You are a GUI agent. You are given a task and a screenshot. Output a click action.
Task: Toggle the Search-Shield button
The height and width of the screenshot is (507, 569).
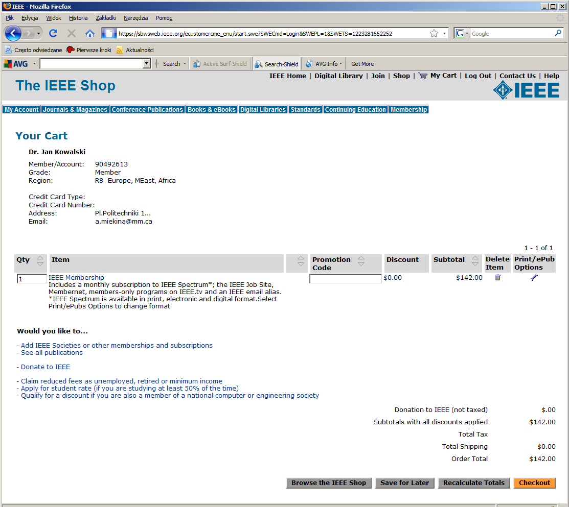pyautogui.click(x=277, y=64)
